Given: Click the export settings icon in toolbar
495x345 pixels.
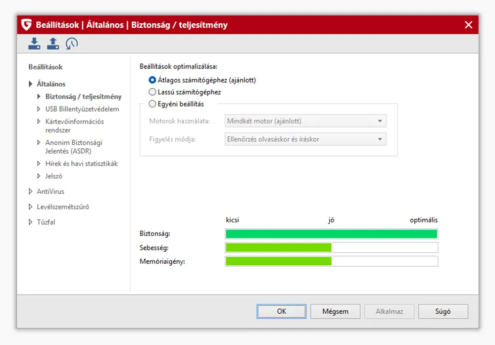Looking at the screenshot, I should [53, 44].
